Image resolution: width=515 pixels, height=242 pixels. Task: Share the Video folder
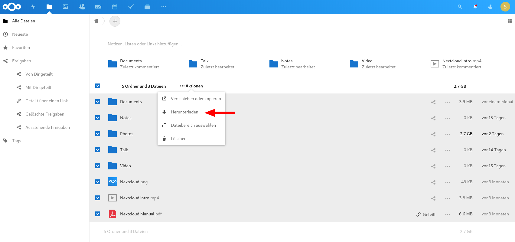click(x=433, y=166)
